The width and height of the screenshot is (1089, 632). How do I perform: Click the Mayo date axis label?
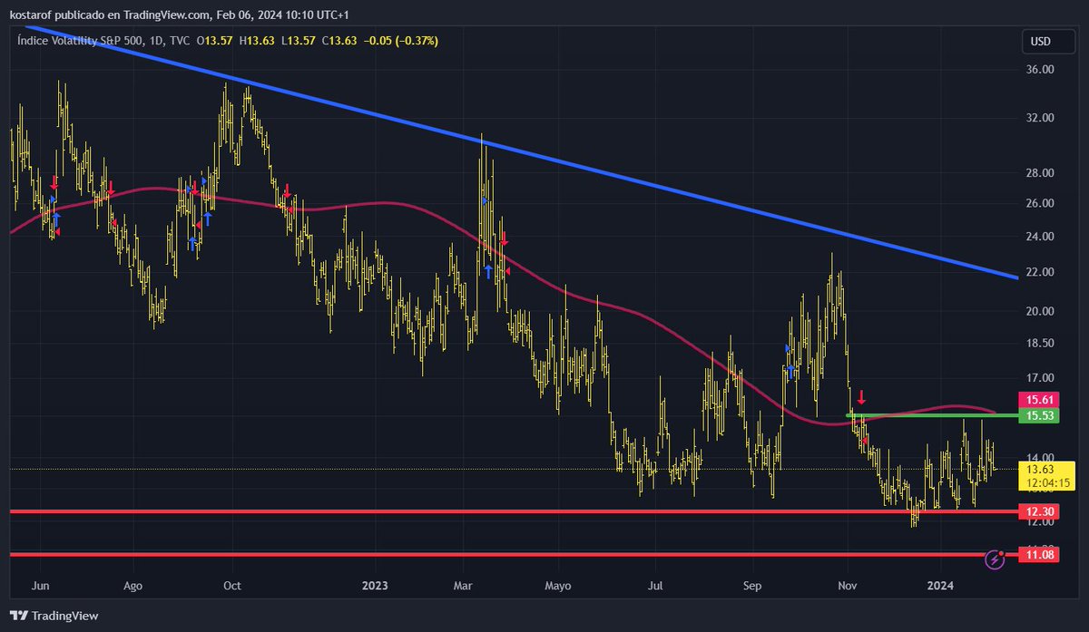coord(558,586)
